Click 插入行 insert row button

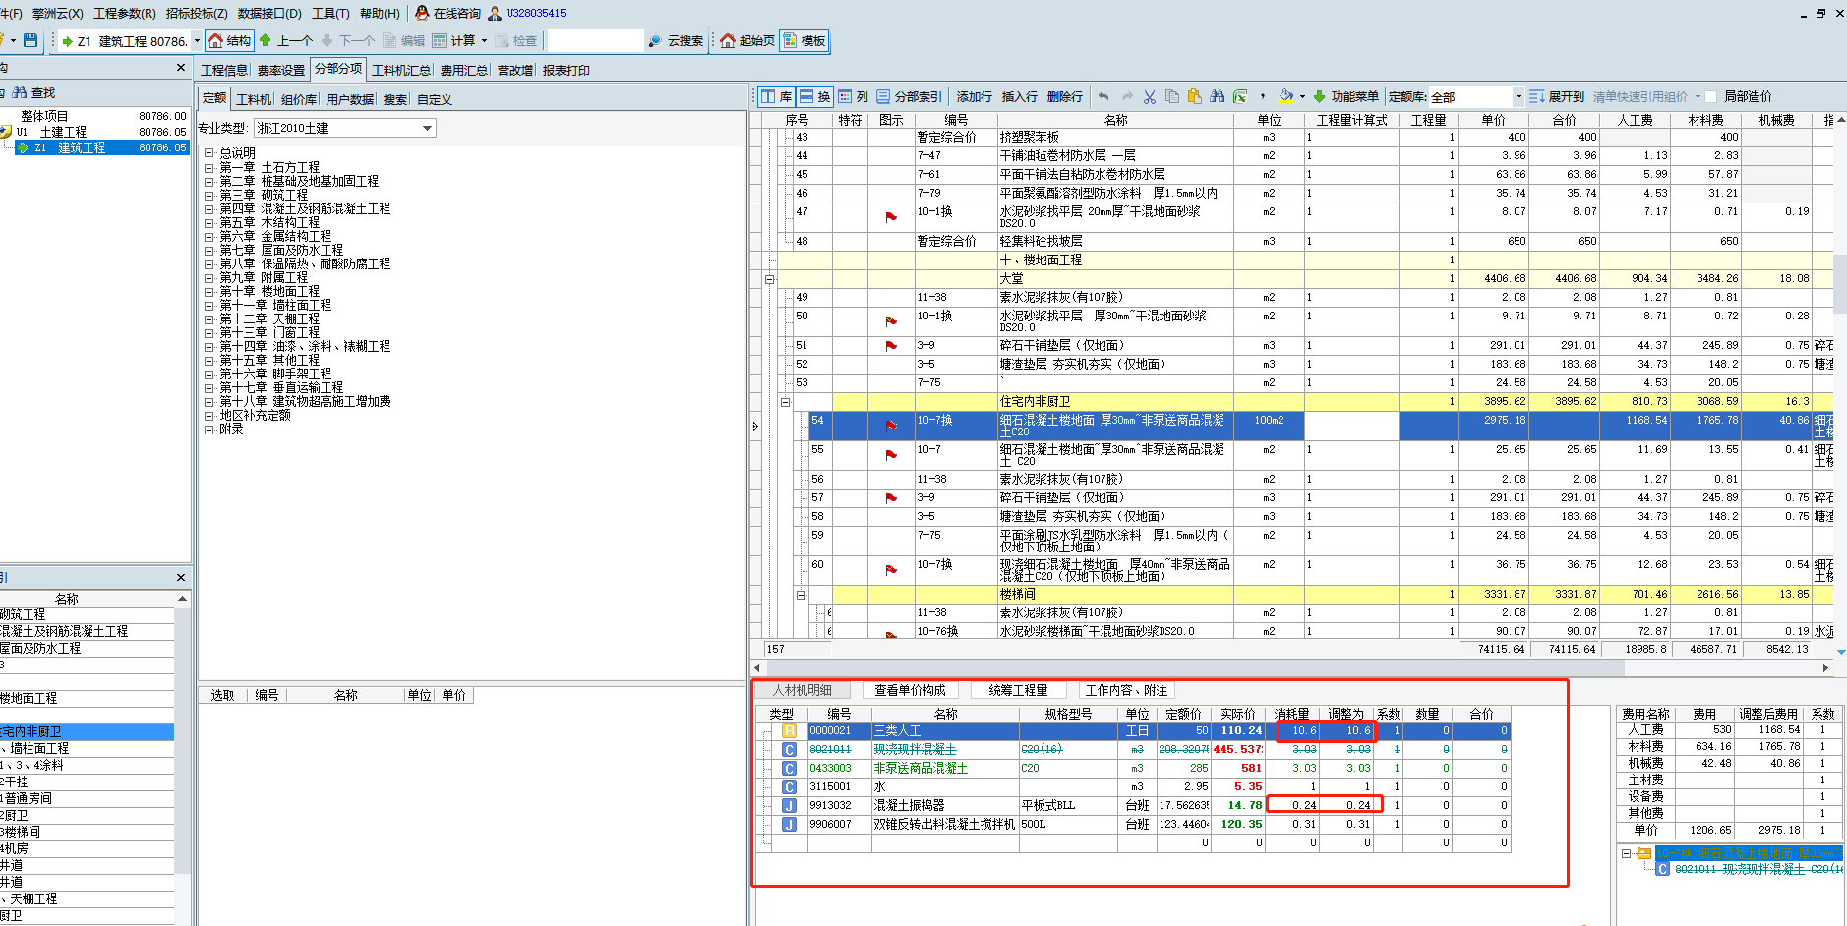1020,96
